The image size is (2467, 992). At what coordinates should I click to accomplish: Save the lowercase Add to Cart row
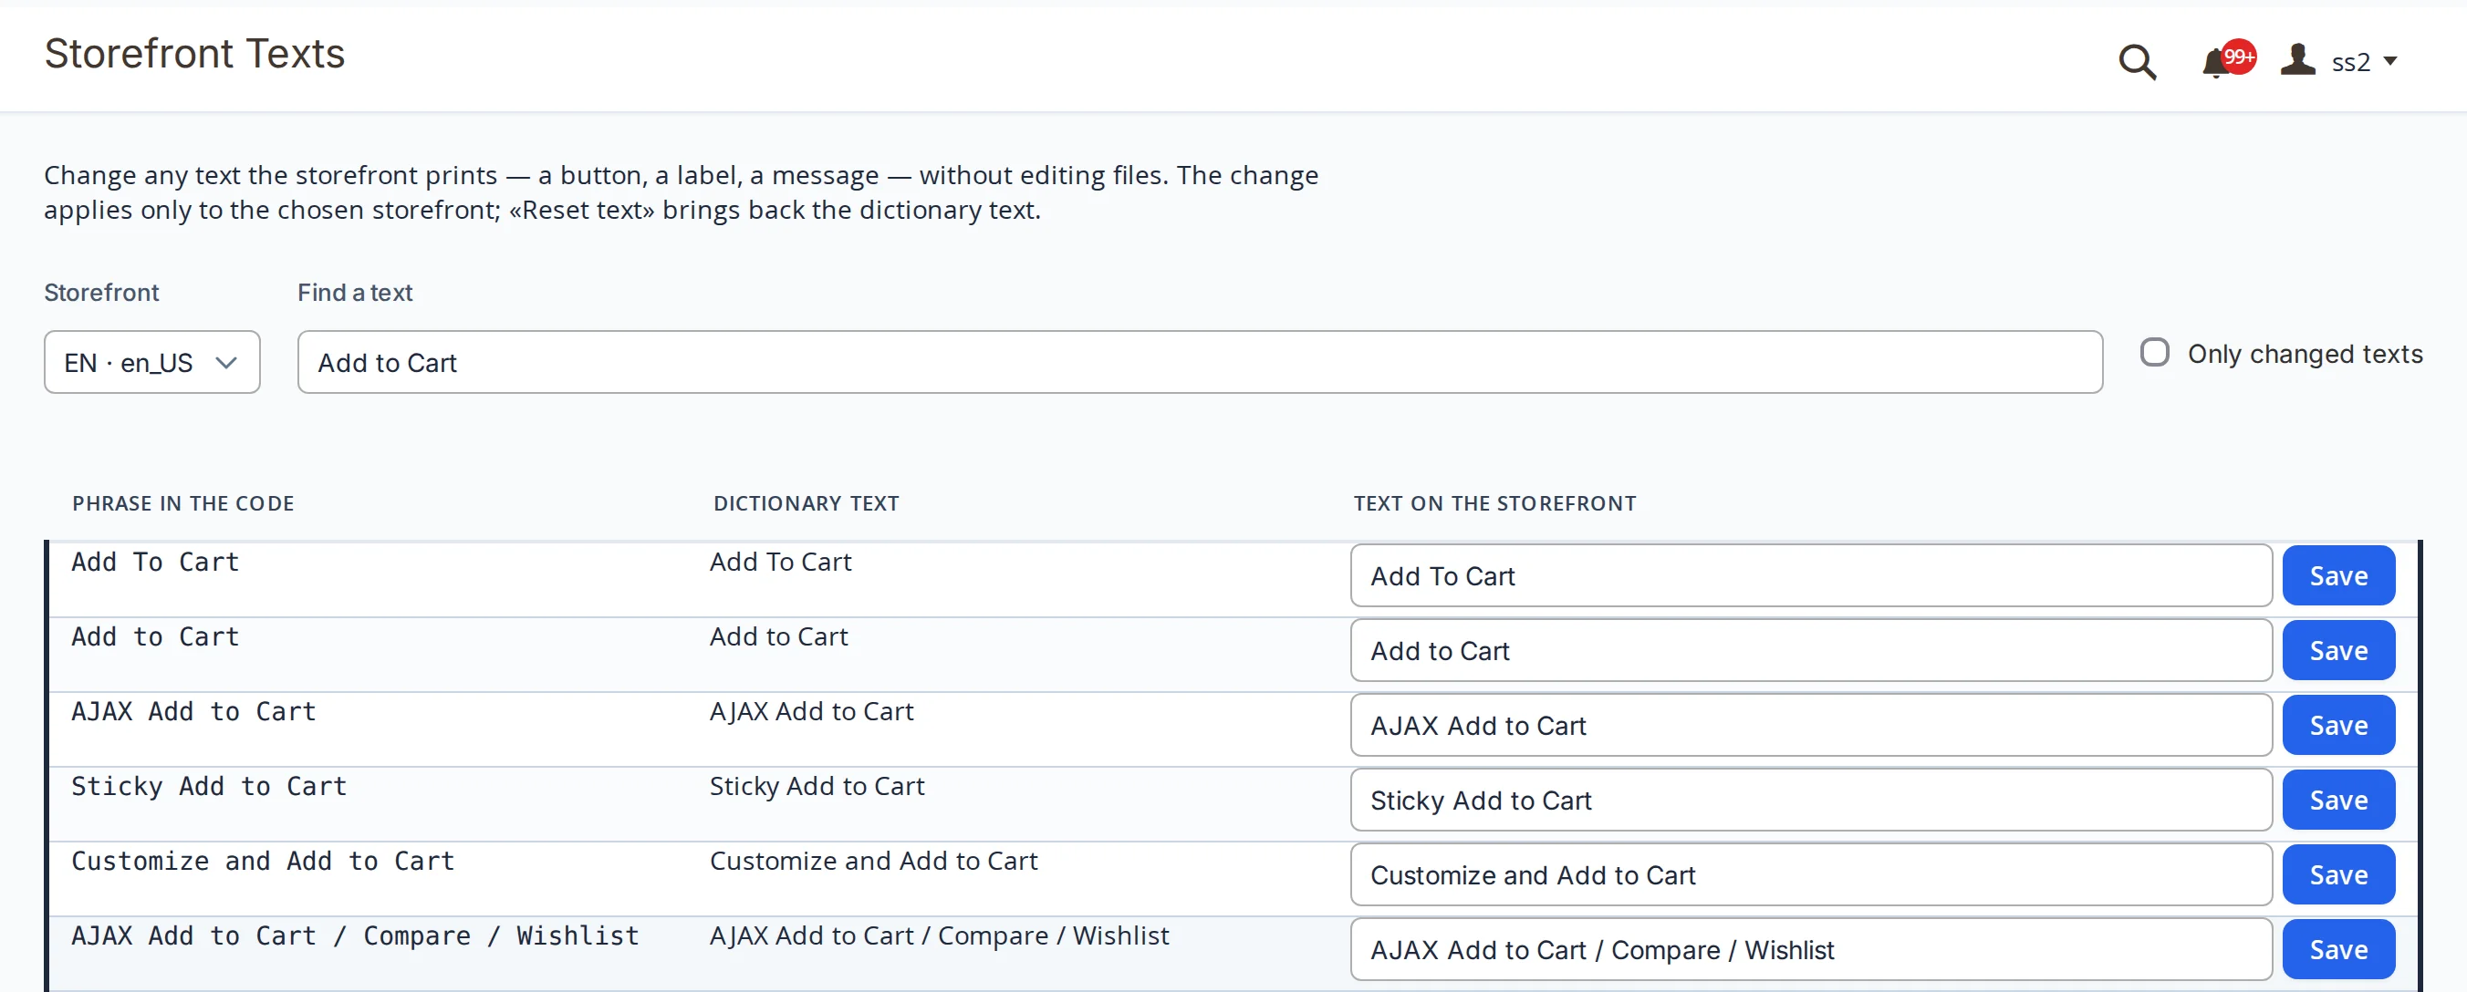coord(2337,650)
